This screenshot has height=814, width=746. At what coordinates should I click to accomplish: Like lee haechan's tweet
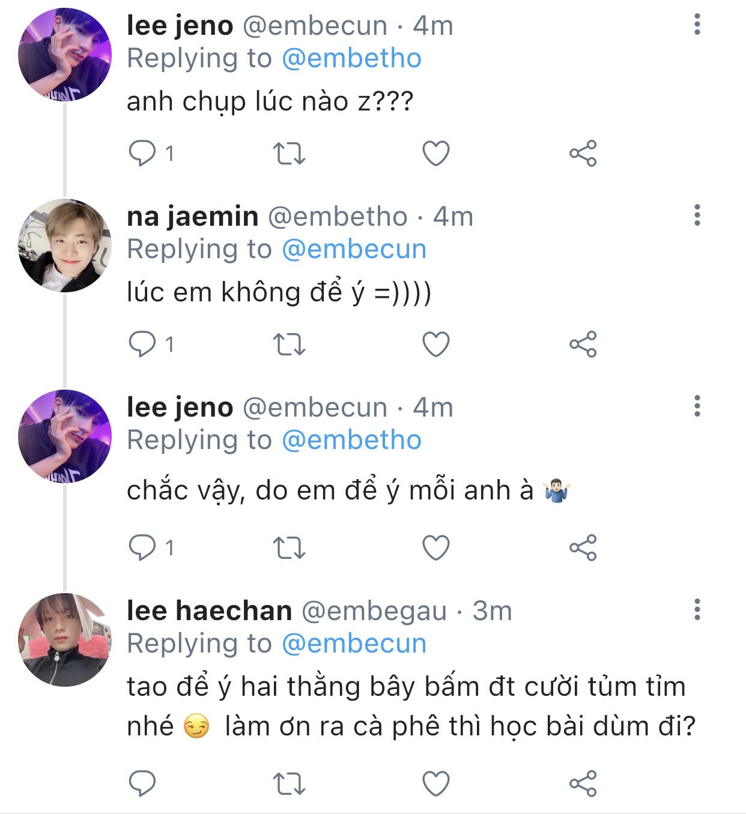click(x=436, y=783)
